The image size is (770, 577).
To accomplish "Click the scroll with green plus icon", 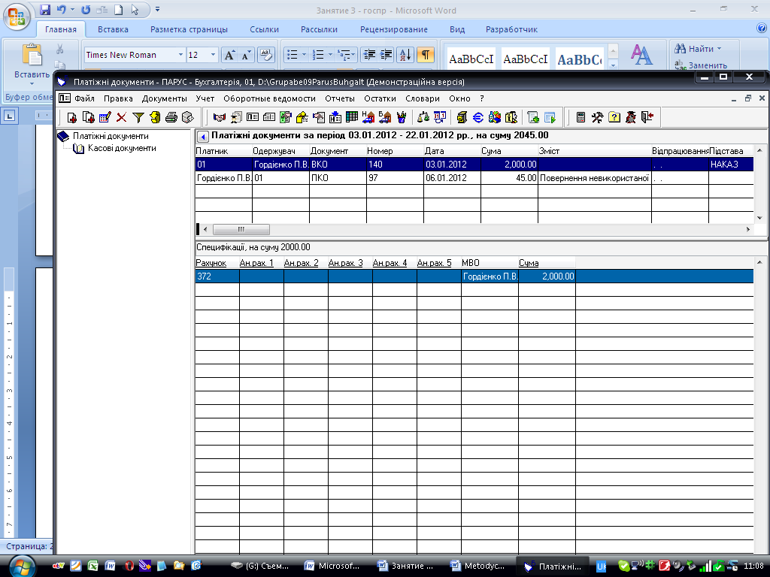I will tap(533, 117).
